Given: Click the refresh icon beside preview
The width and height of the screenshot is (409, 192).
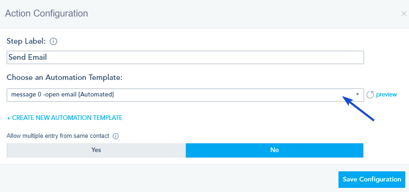Looking at the screenshot, I should coord(370,95).
